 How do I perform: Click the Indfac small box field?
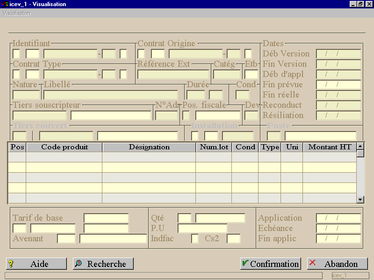tap(195, 238)
